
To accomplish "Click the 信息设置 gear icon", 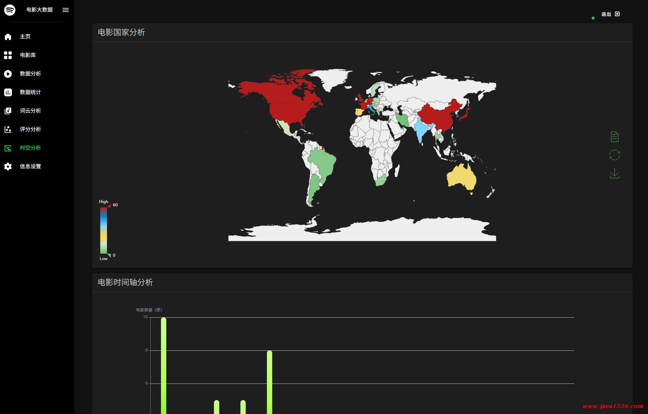I will tap(8, 166).
